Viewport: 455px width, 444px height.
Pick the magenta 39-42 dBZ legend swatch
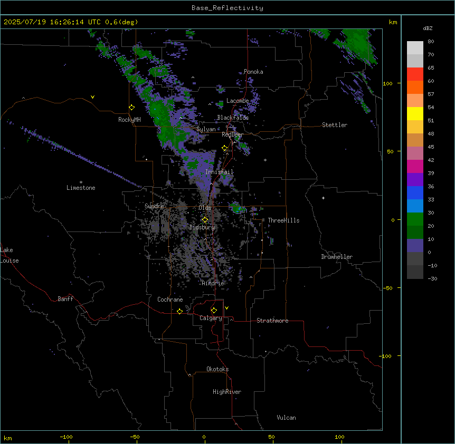click(x=415, y=166)
